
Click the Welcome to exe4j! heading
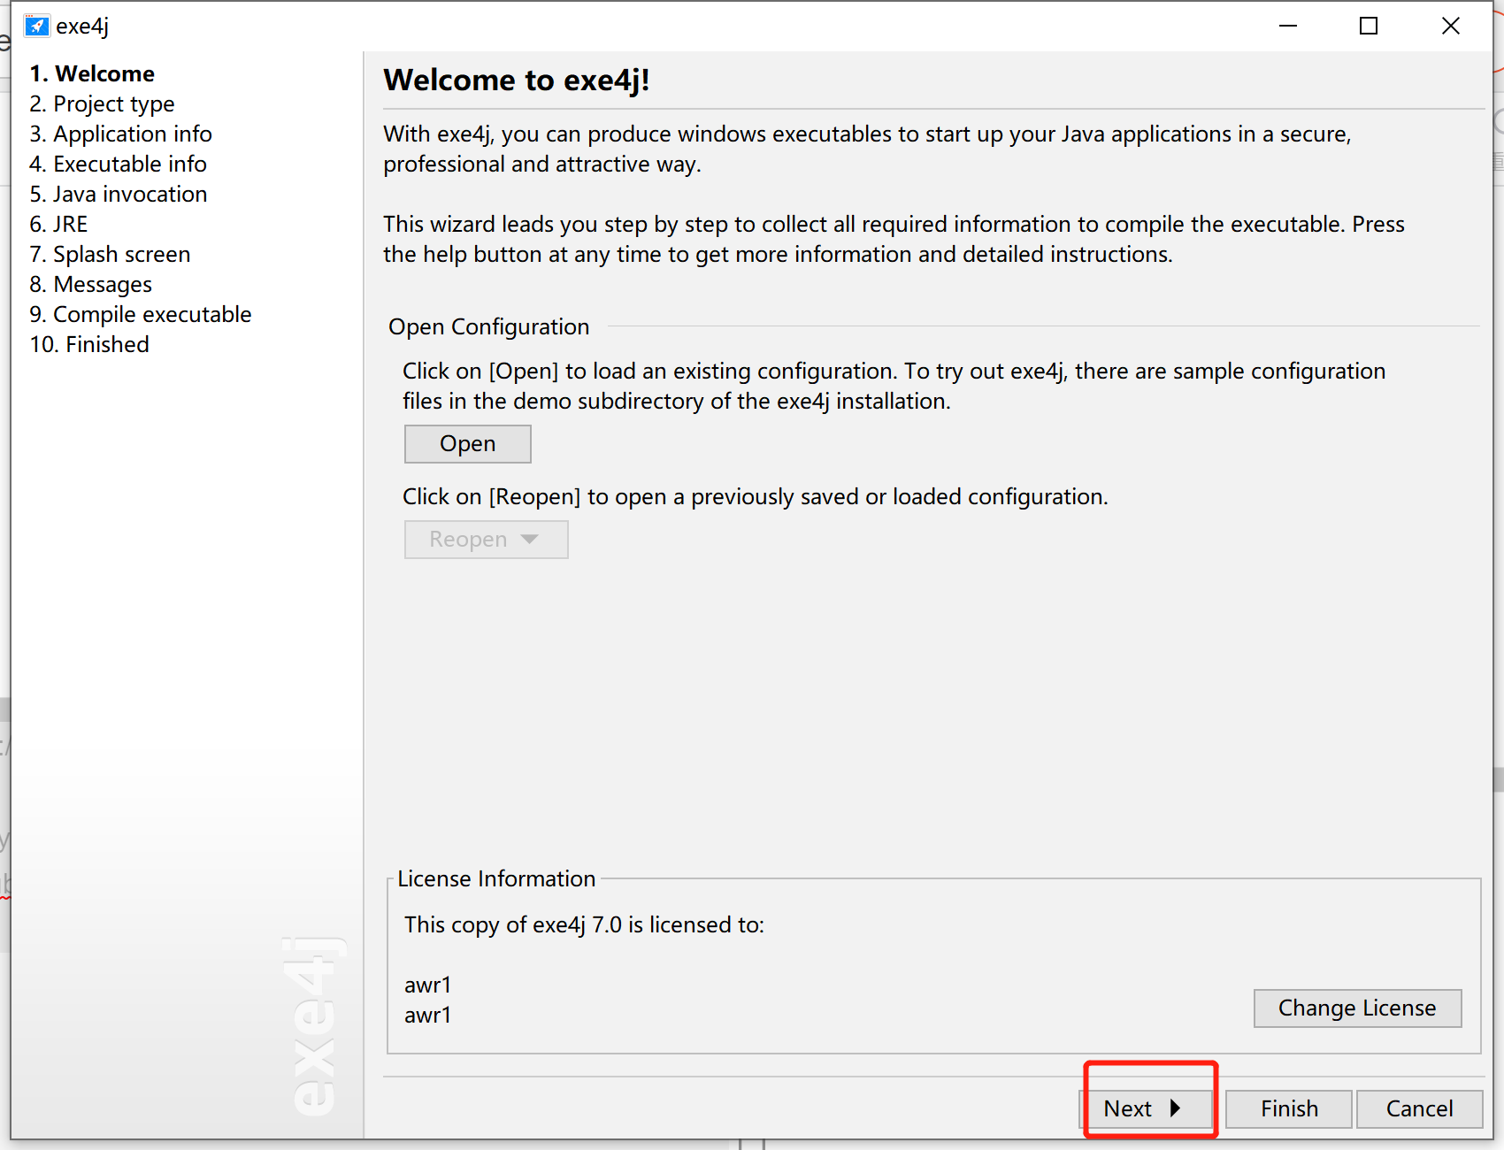tap(517, 80)
